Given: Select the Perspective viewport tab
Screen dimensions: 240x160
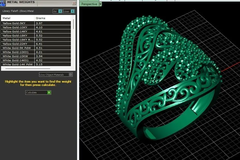Looking at the screenshot, I should click(89, 4).
